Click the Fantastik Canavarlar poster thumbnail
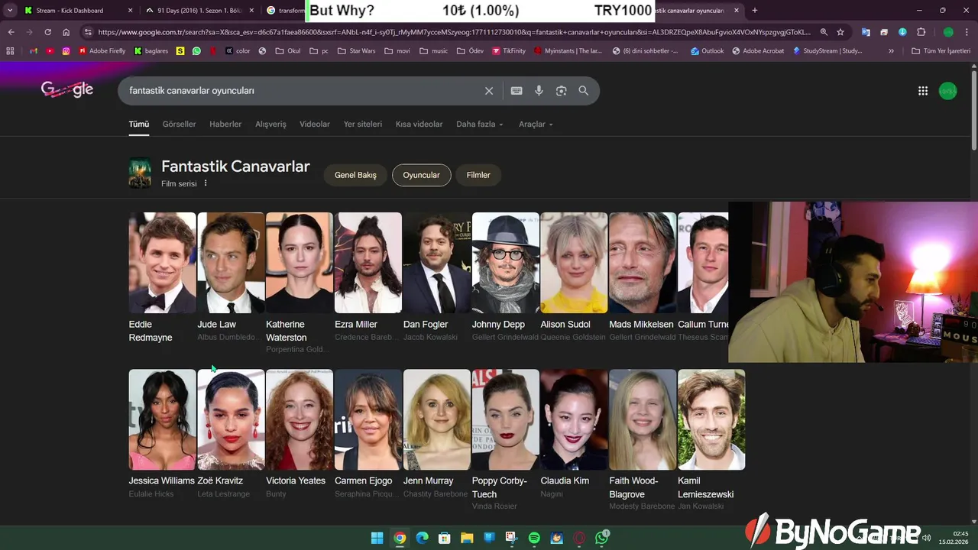Viewport: 978px width, 550px height. [140, 173]
